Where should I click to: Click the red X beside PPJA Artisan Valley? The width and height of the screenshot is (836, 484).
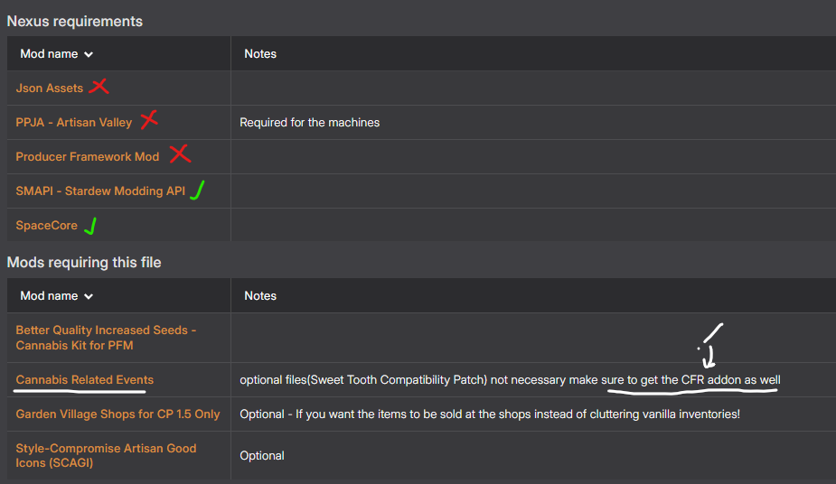coord(149,119)
